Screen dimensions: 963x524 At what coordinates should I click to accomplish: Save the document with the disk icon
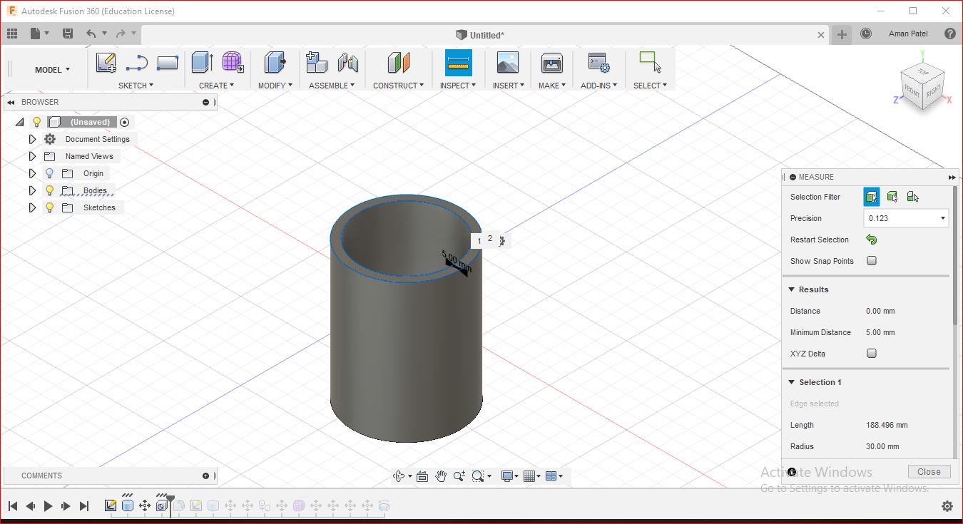tap(68, 34)
